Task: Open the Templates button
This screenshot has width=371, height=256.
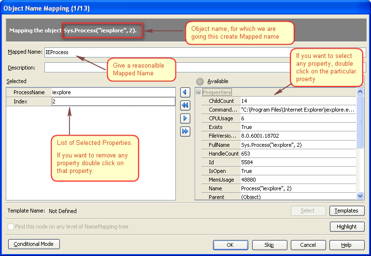Action: (x=346, y=211)
